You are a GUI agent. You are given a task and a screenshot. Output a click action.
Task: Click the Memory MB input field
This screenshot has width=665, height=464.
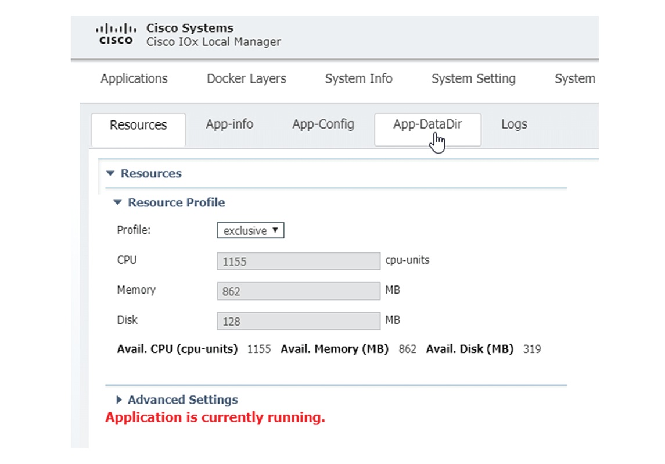tap(299, 291)
